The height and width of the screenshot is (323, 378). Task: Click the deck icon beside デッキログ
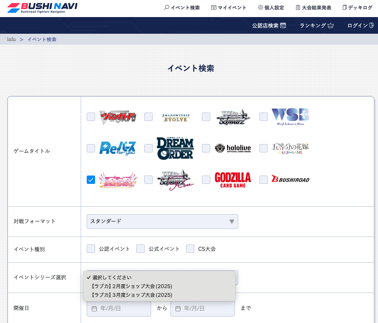345,8
